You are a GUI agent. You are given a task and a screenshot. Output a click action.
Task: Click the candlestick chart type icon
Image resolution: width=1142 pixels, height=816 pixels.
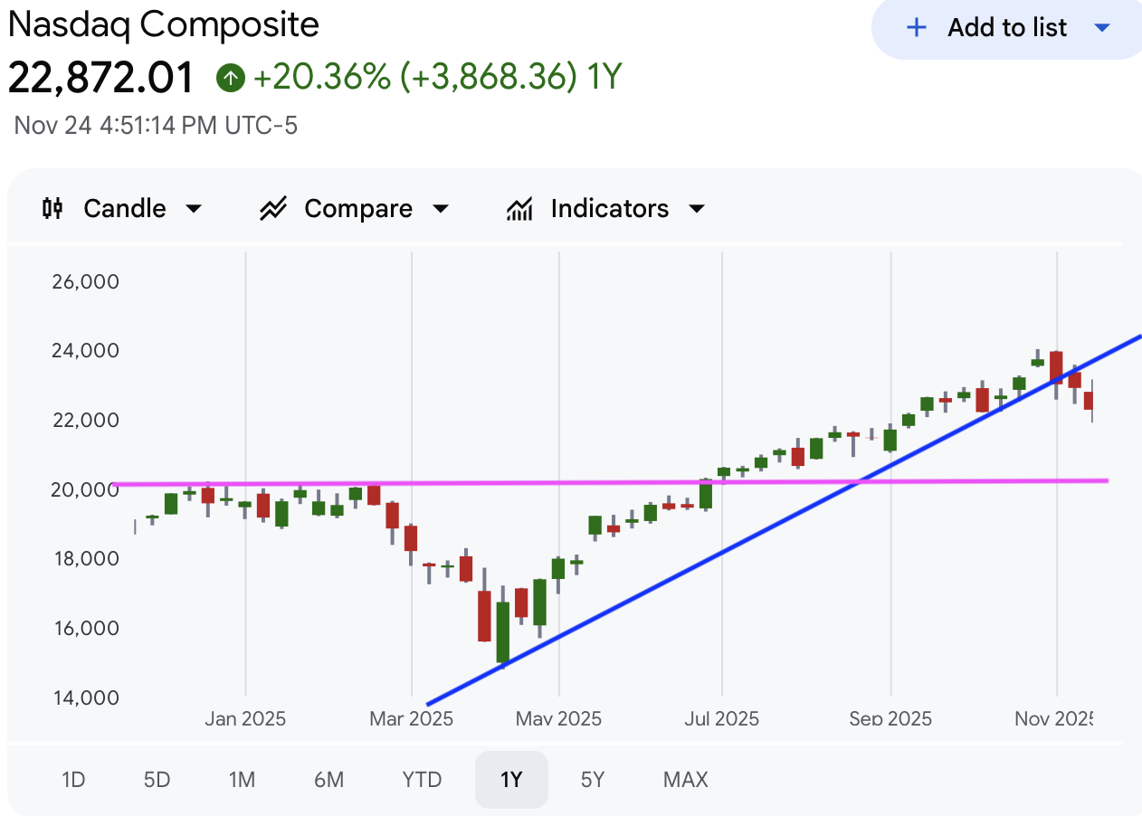[53, 209]
